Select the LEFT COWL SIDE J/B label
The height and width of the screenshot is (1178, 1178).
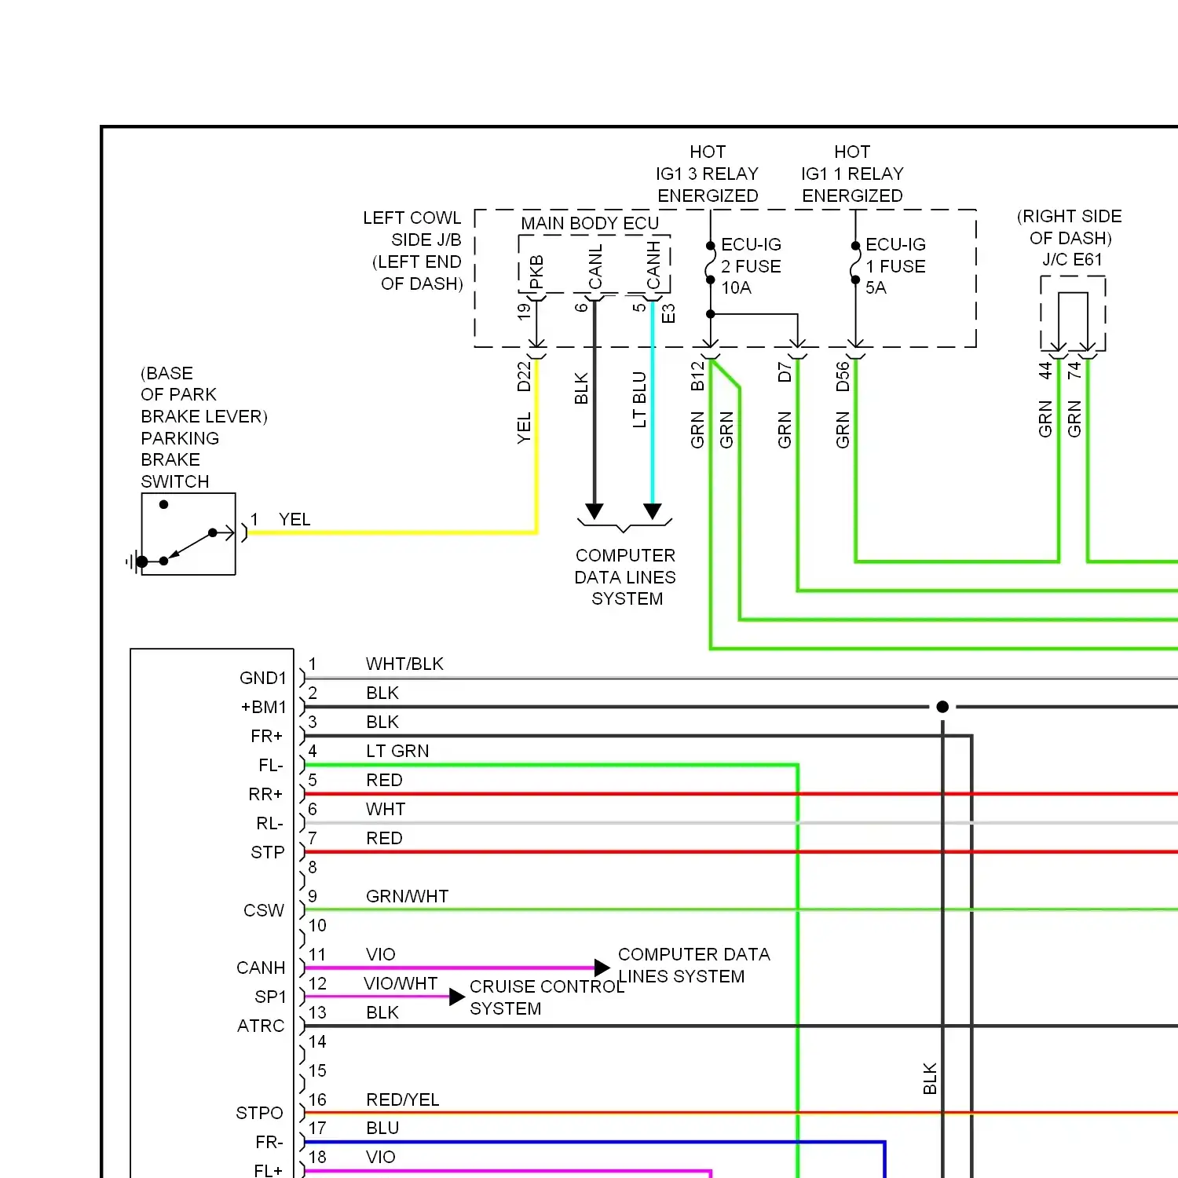pos(412,229)
